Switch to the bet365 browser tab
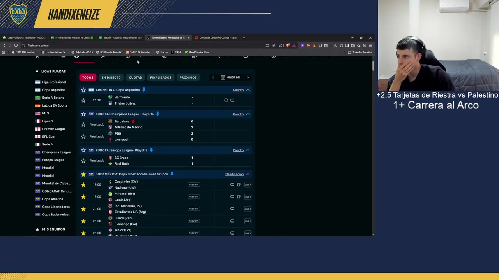Image resolution: width=499 pixels, height=280 pixels. pyautogui.click(x=120, y=38)
